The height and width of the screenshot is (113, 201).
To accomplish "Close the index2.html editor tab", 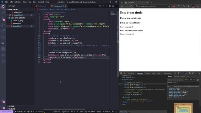I will pos(66,6).
